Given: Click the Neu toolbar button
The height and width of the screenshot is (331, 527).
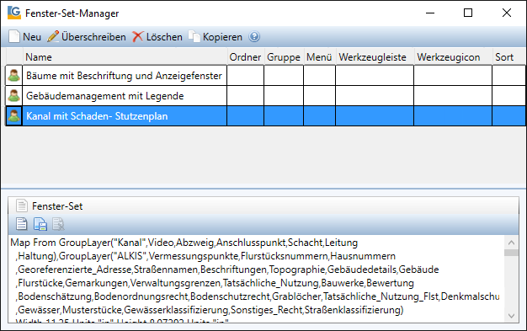Looking at the screenshot, I should (25, 37).
